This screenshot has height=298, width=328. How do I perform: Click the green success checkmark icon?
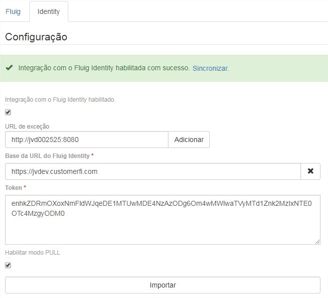[9, 68]
